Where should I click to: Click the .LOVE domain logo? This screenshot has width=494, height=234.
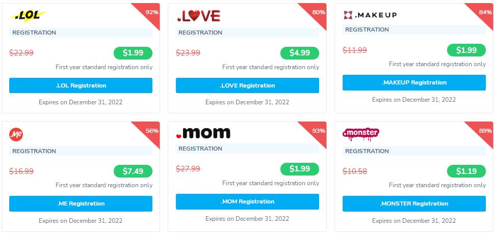[x=198, y=16]
